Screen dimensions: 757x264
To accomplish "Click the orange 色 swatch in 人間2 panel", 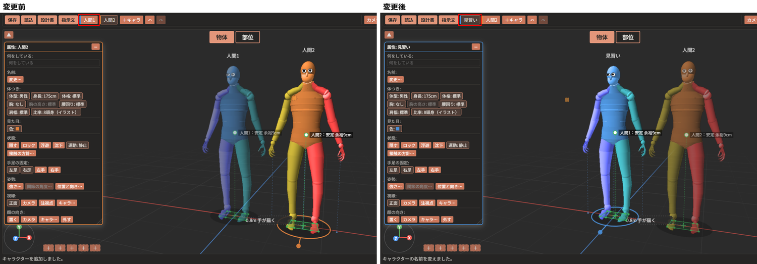I will coord(18,129).
